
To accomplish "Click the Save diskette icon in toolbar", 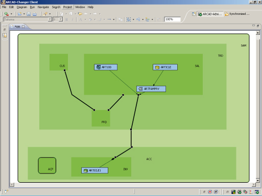I will click(29, 14).
